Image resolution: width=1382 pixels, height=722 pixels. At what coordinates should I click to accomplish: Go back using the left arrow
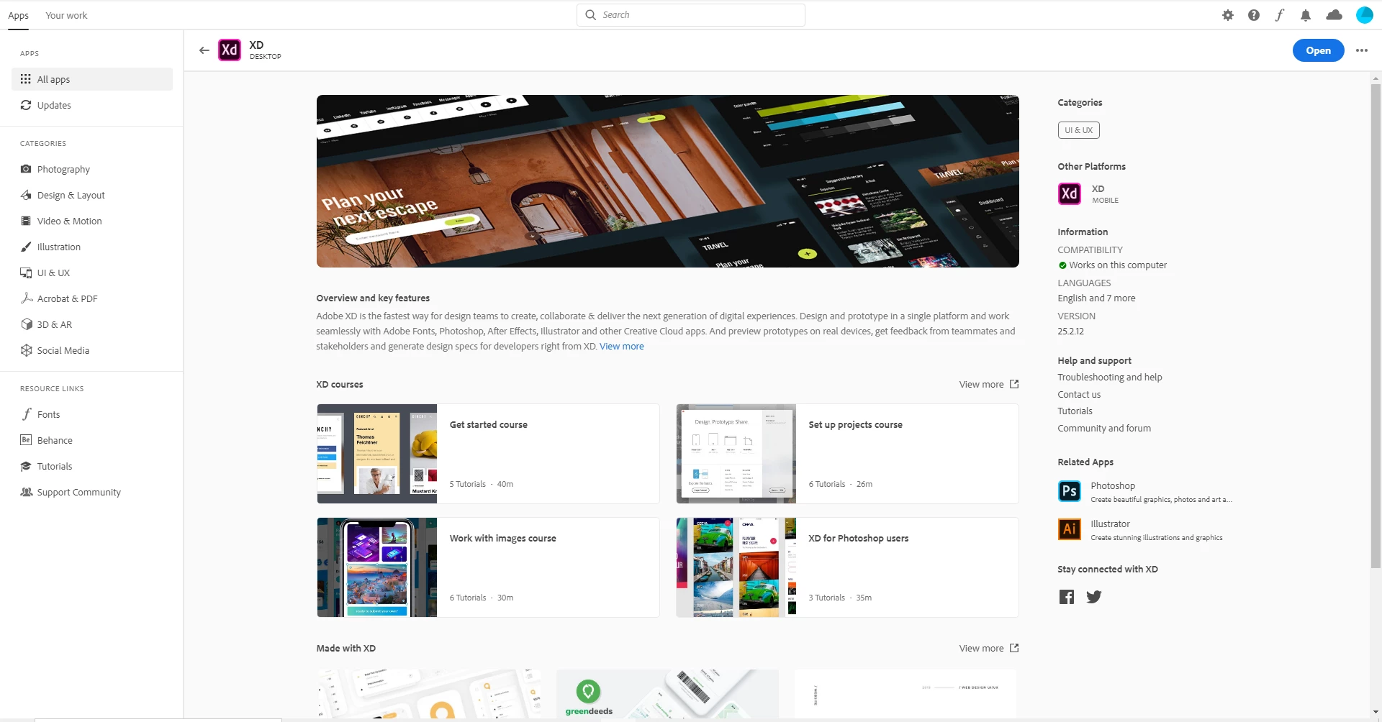coord(204,50)
